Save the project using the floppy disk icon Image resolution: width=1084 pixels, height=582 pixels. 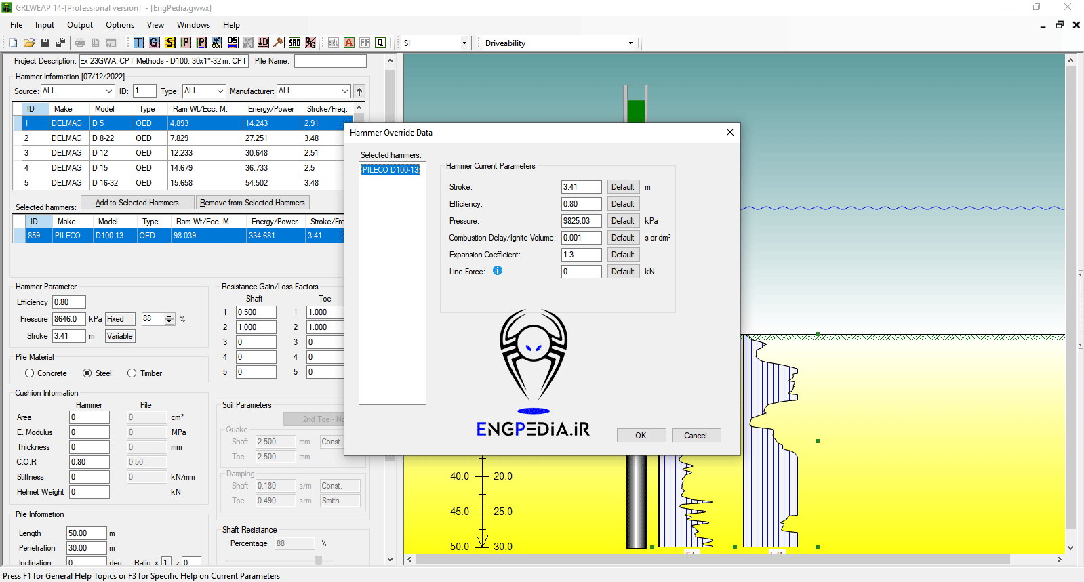pos(45,43)
